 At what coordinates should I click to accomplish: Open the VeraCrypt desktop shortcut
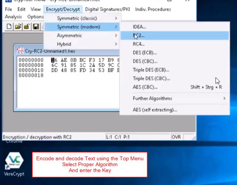(14, 165)
